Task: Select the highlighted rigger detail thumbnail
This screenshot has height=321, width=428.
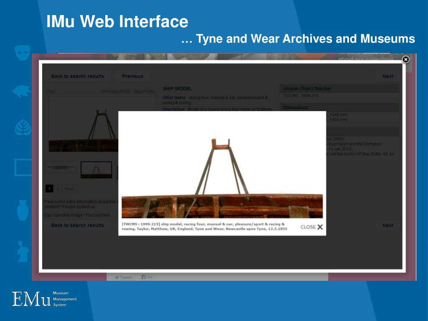Action: pos(97,170)
